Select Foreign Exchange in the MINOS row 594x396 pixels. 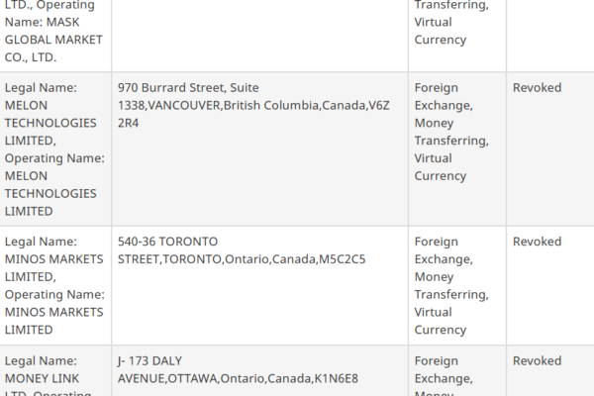[x=444, y=250]
